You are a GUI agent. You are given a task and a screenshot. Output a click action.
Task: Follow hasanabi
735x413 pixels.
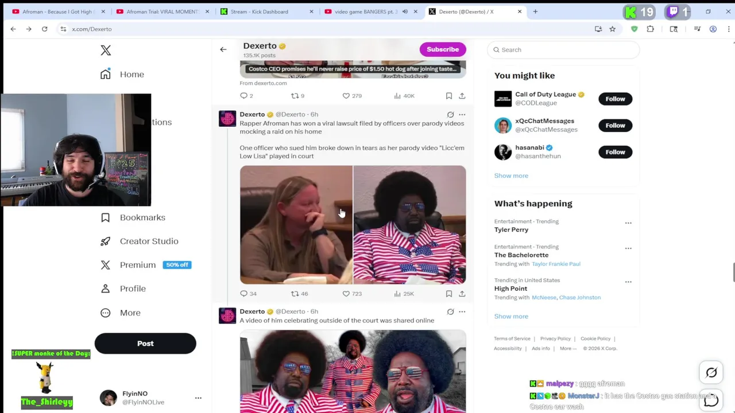[615, 152]
